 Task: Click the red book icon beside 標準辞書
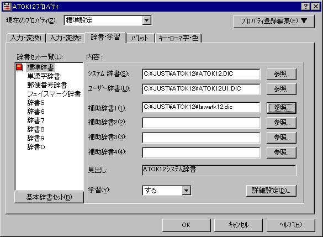click(19, 67)
